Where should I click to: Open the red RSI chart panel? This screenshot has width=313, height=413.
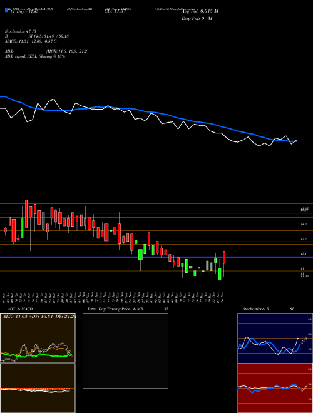(x=275, y=388)
